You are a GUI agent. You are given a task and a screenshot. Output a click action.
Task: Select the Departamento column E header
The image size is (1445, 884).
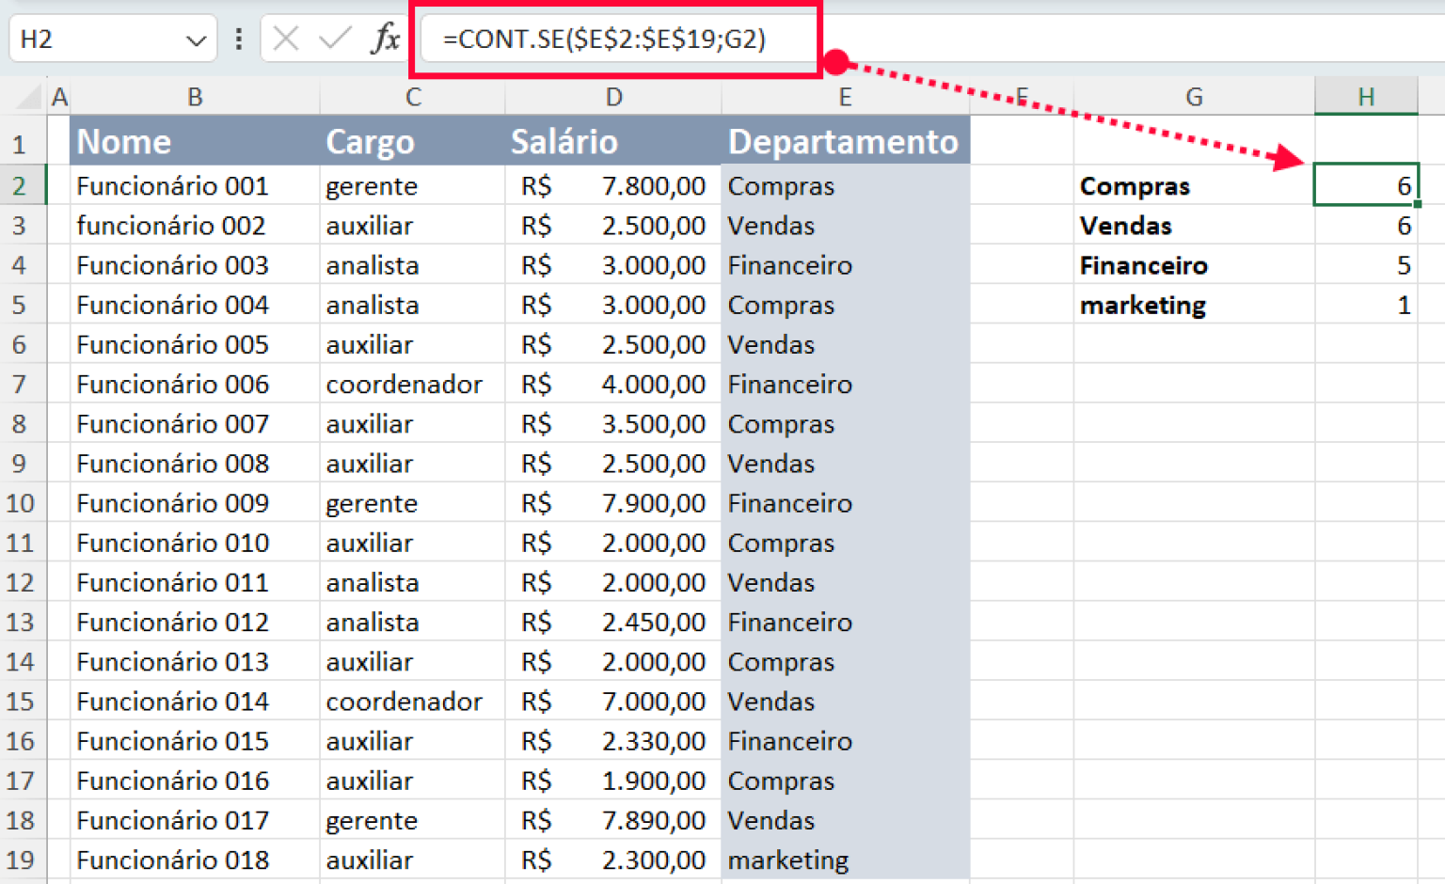[845, 95]
